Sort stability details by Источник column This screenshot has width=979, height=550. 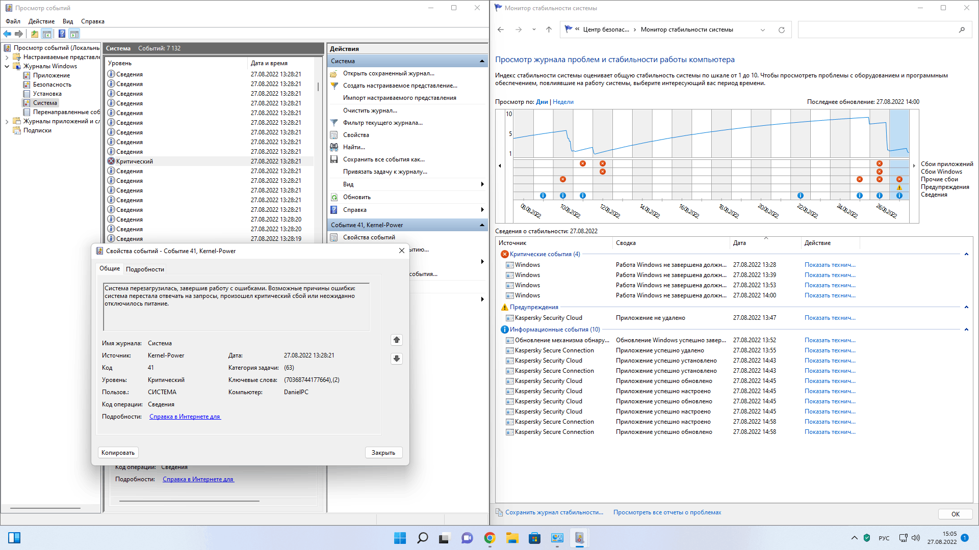(x=554, y=243)
